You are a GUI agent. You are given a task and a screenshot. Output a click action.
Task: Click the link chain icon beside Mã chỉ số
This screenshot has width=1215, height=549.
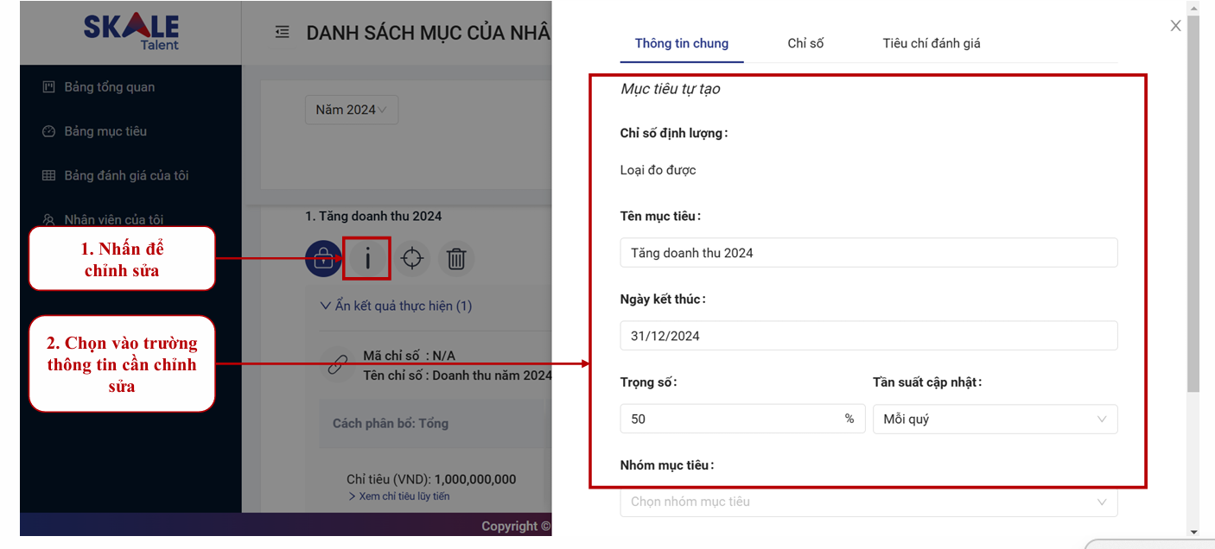(x=336, y=365)
